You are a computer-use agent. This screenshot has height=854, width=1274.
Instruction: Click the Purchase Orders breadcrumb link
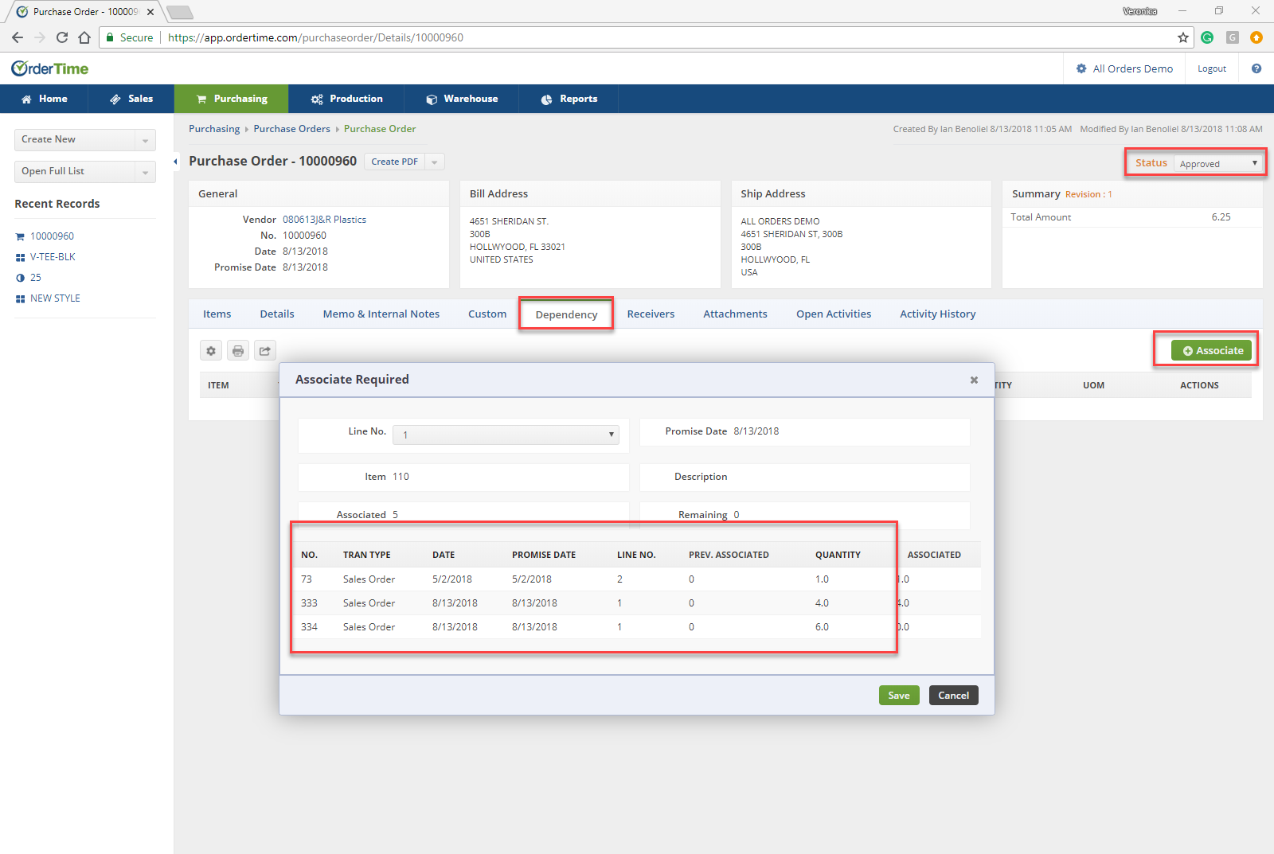291,129
